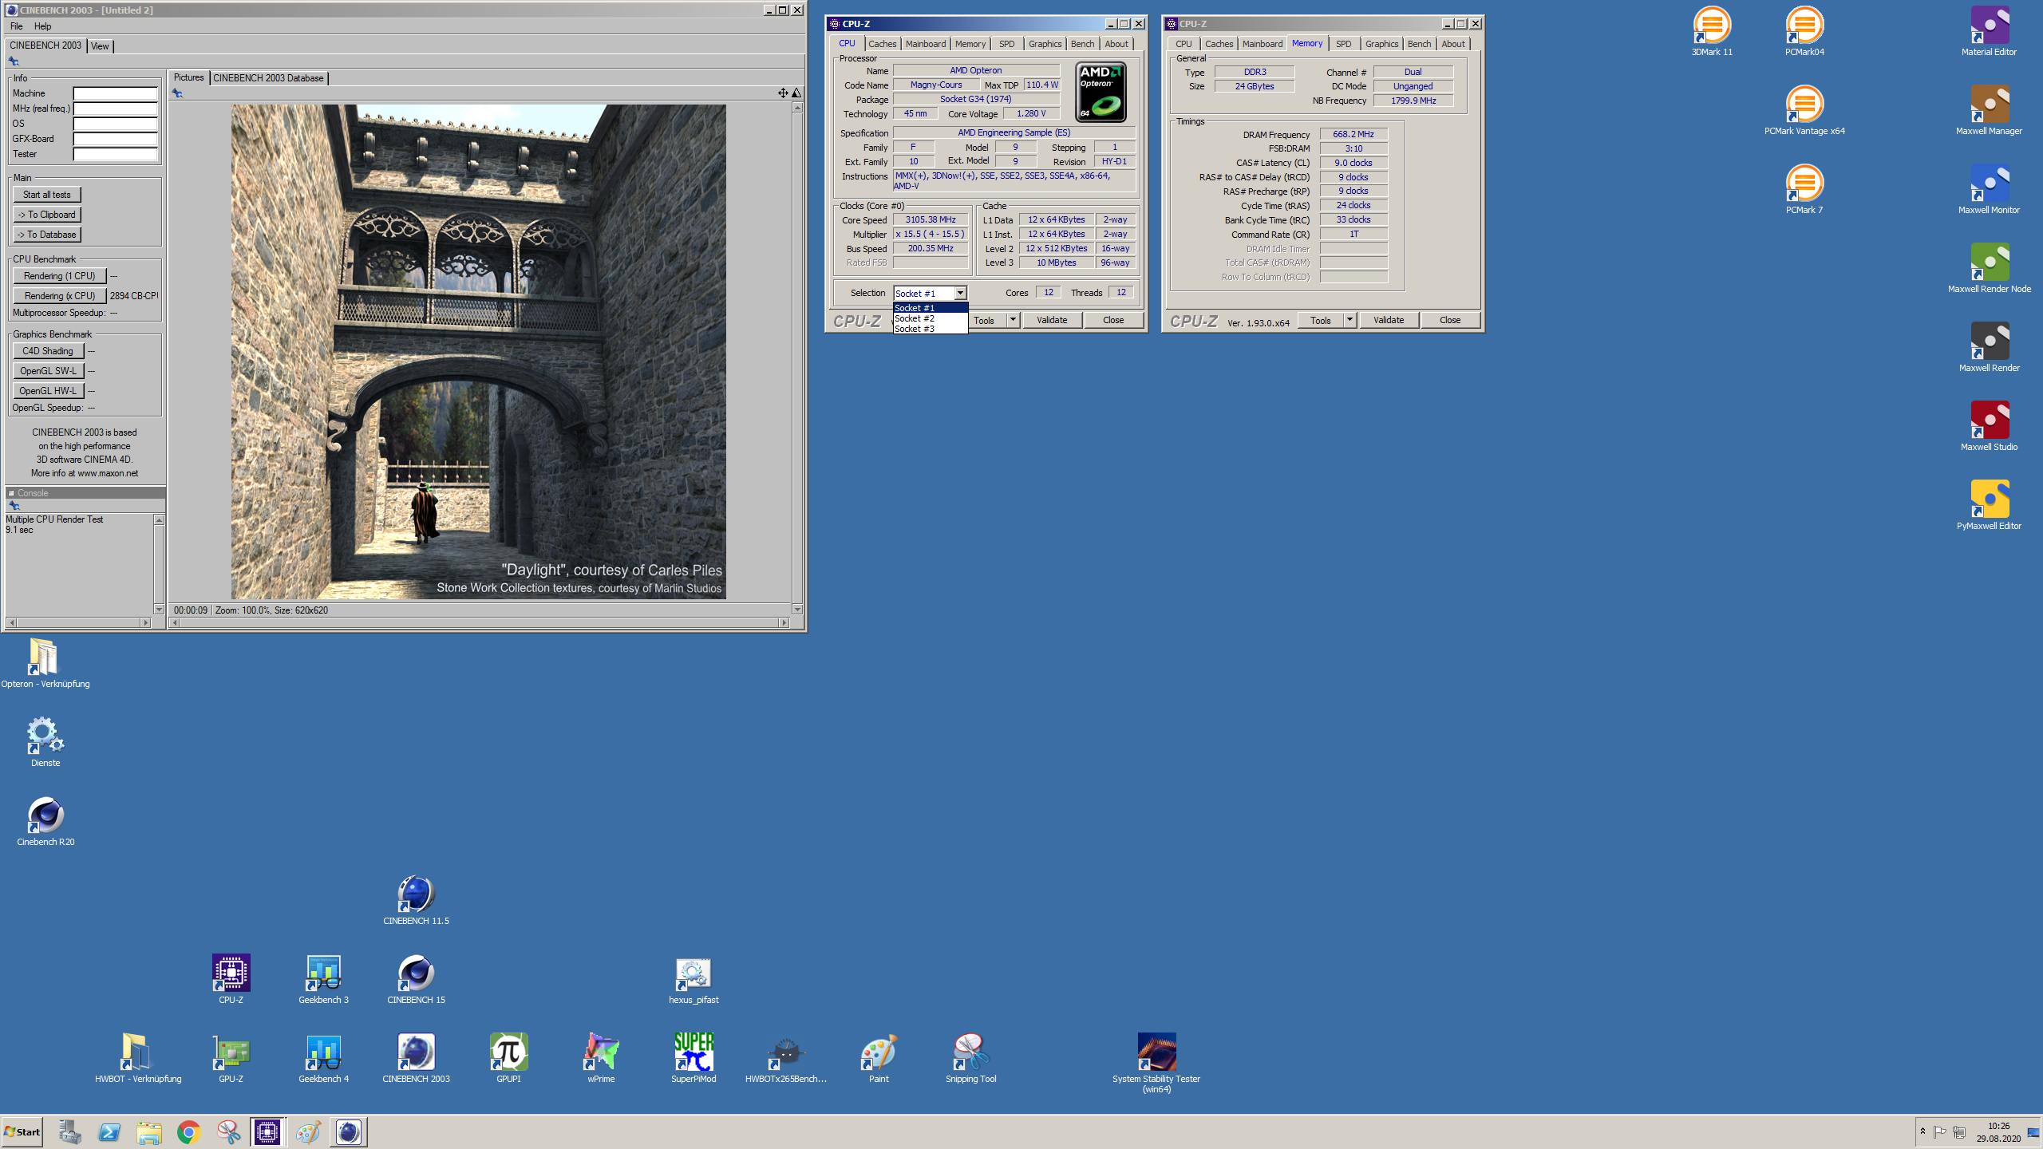Screen dimensions: 2043x1149
Task: Run the C4D Shading test
Action: pos(47,351)
